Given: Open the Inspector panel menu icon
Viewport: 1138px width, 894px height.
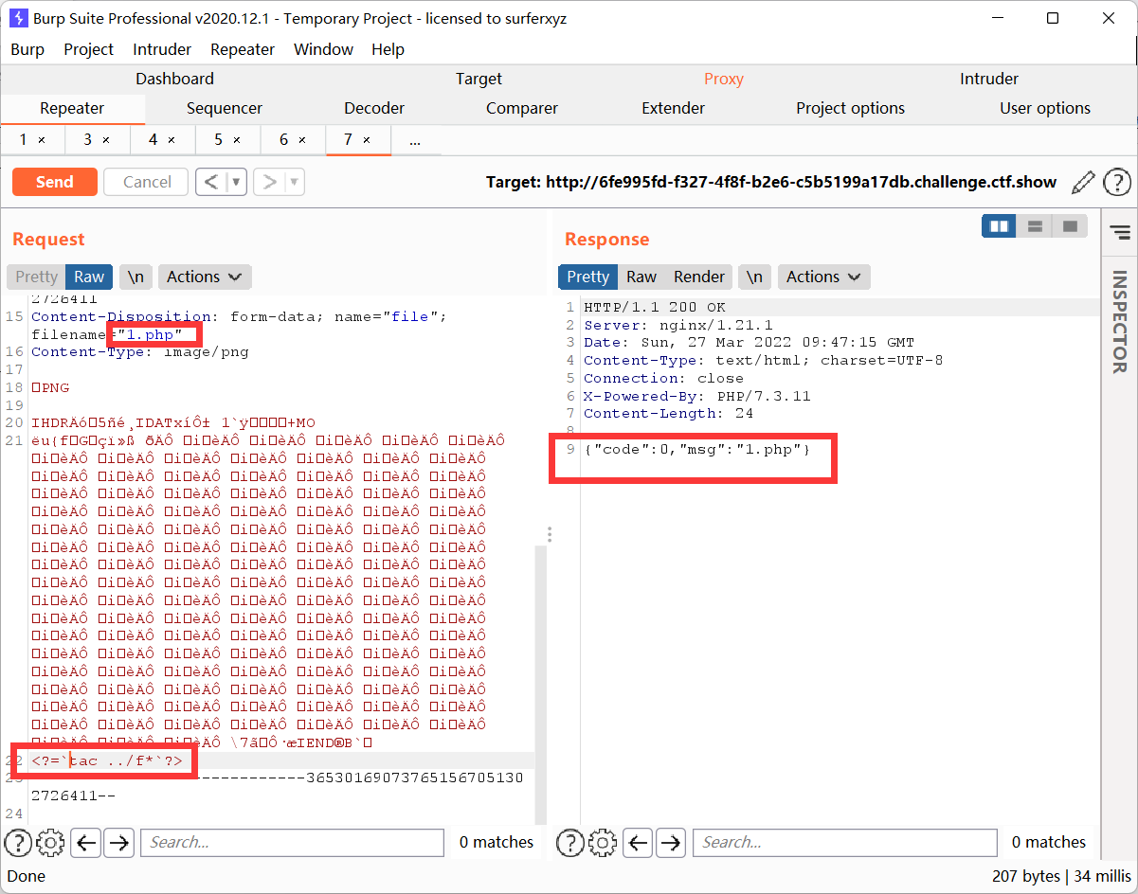Looking at the screenshot, I should tap(1120, 232).
